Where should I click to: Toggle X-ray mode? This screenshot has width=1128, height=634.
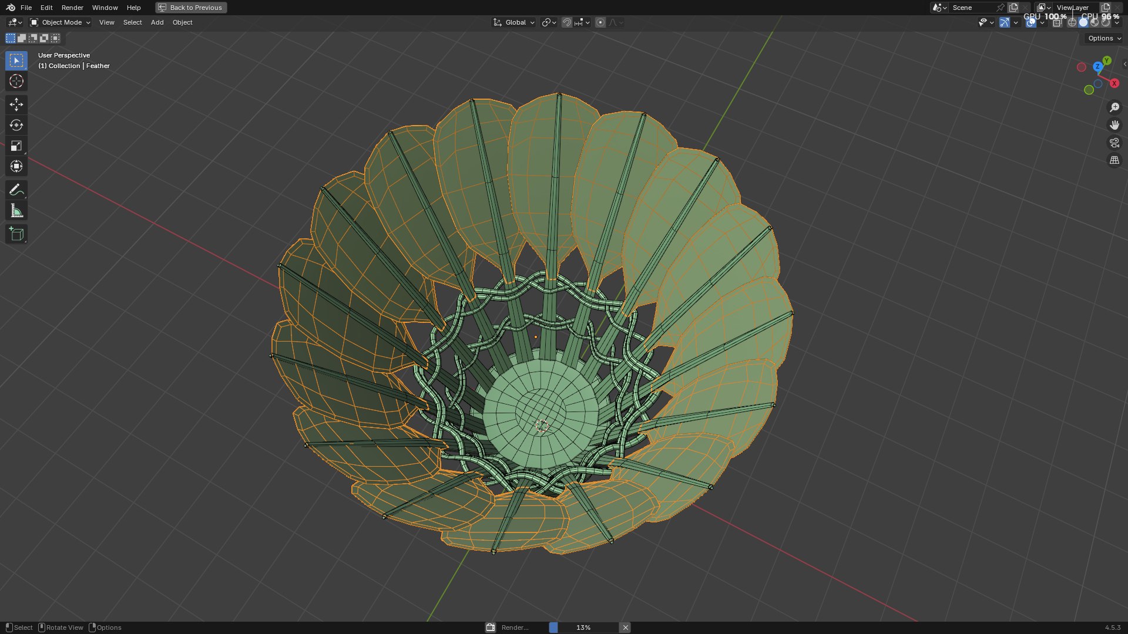[x=1057, y=22]
